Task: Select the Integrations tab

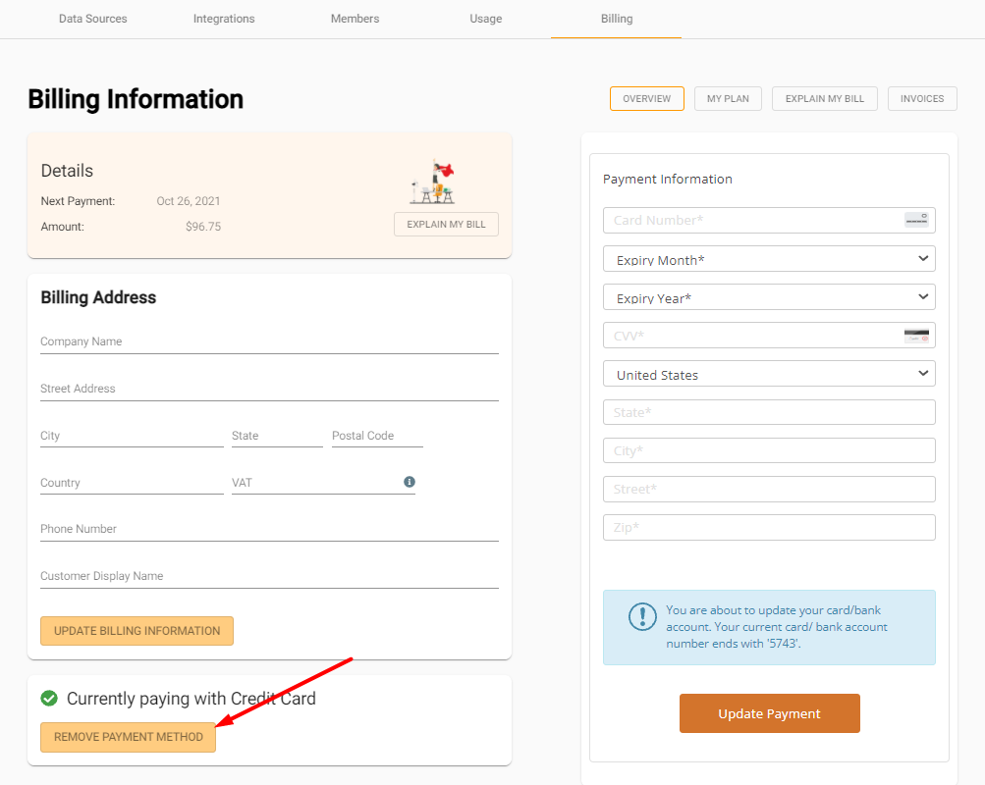Action: pos(224,19)
